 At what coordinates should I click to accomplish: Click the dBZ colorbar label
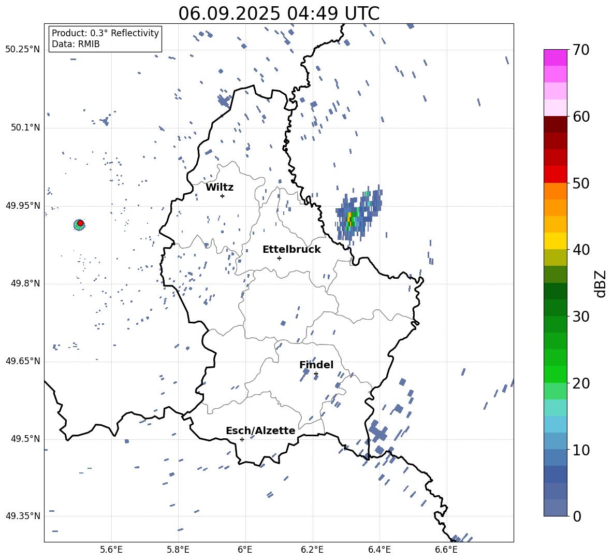(x=601, y=283)
